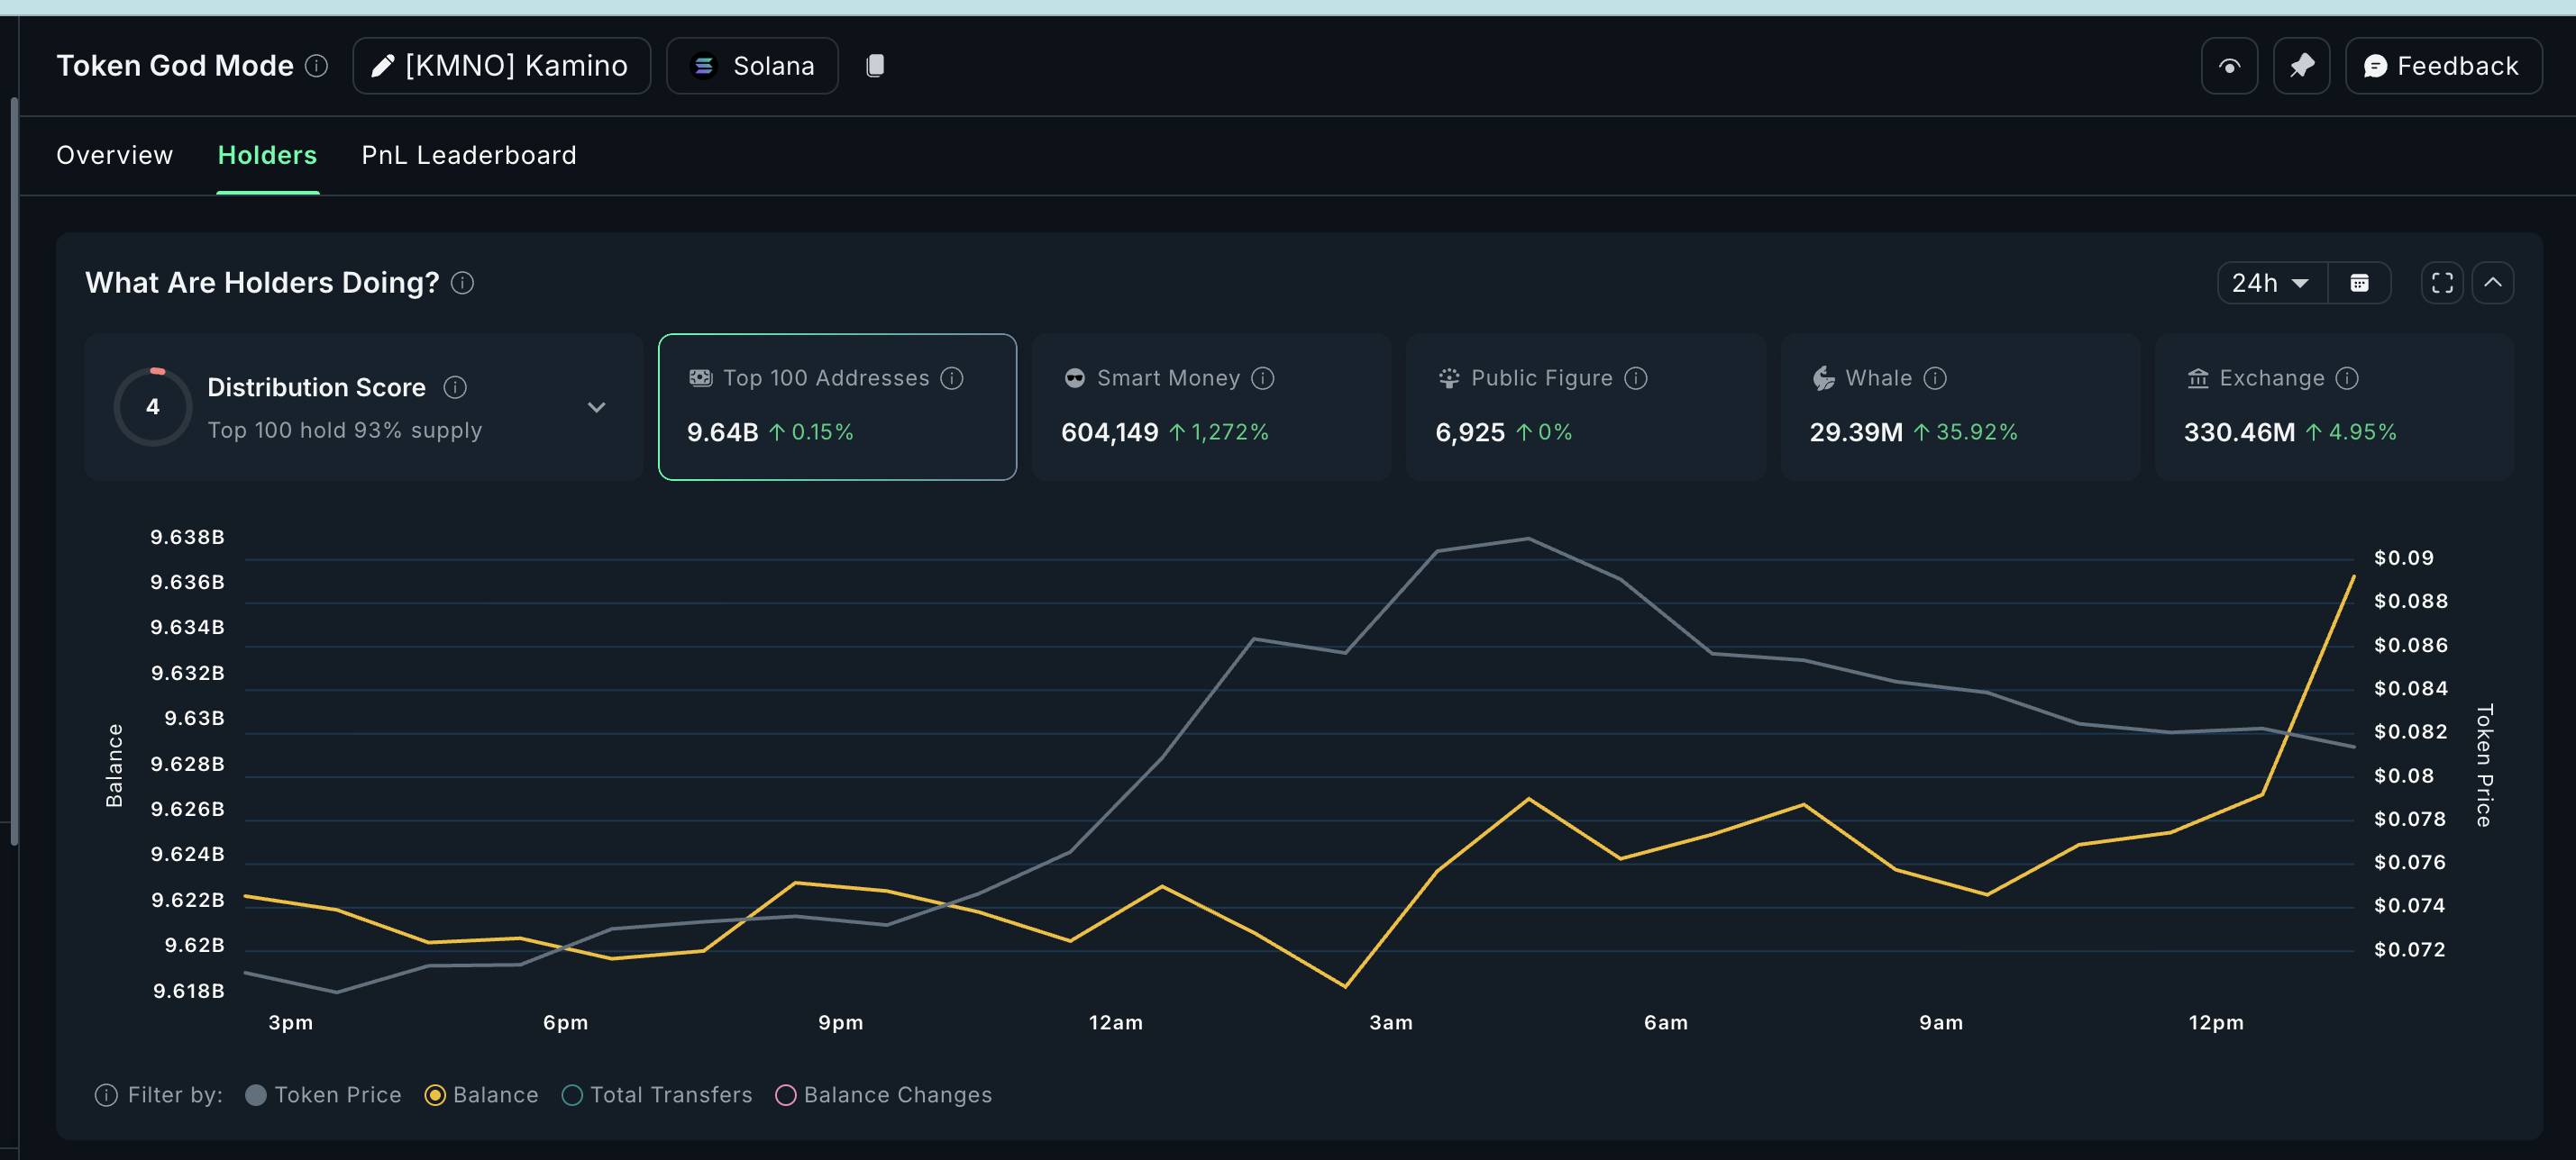Image resolution: width=2576 pixels, height=1160 pixels.
Task: Open the 24h timeframe dropdown
Action: (x=2271, y=283)
